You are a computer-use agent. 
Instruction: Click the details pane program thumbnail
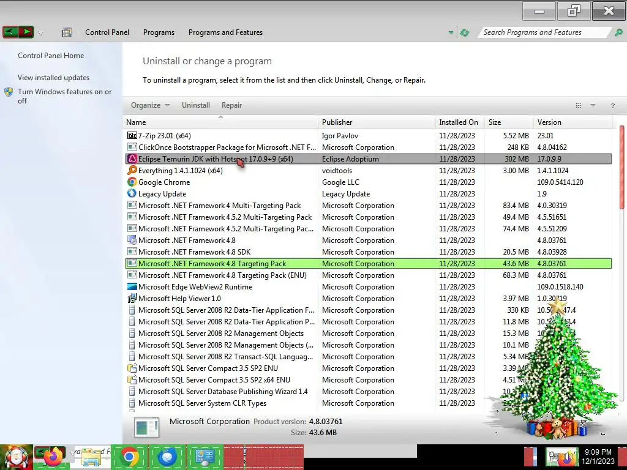[x=147, y=427]
